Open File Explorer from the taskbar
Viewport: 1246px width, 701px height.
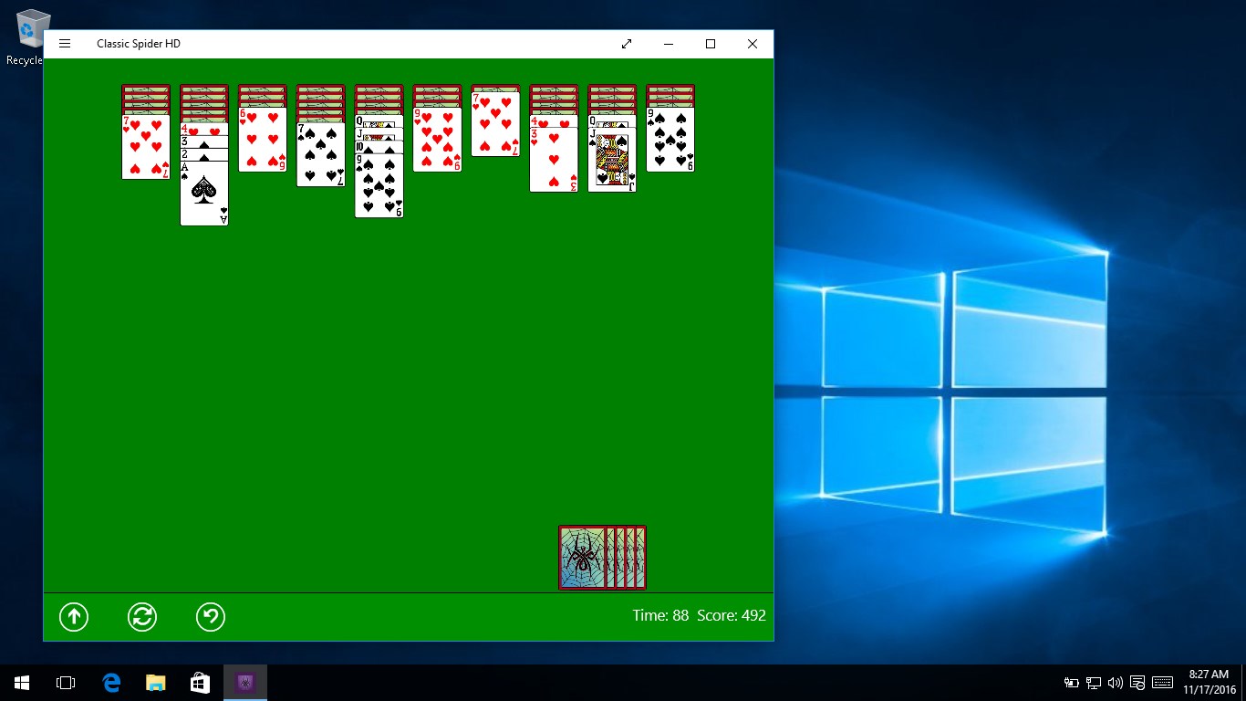(x=156, y=683)
